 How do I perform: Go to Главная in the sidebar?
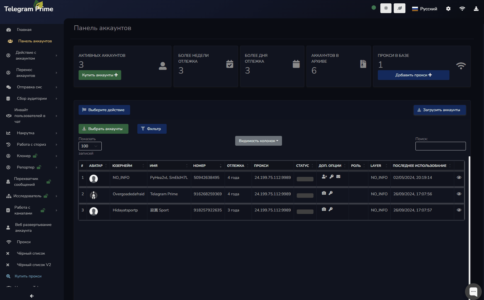coord(24,30)
